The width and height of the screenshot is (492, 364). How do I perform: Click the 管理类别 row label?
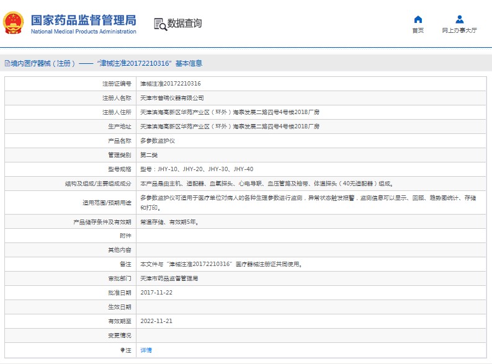coord(120,155)
